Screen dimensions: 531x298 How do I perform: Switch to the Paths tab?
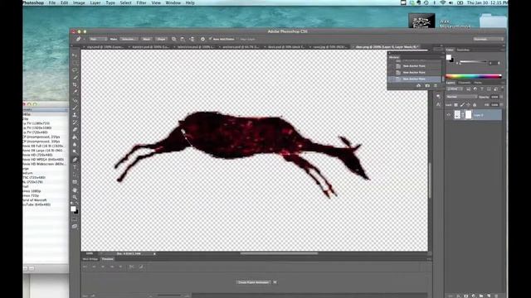click(x=478, y=83)
